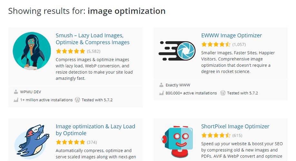This screenshot has width=296, height=161.
Task: Click the Optimole mascot plugin icon
Action: (x=32, y=142)
